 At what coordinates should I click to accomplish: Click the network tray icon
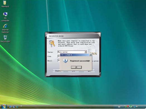tap(135, 107)
